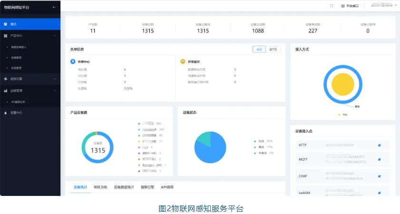Viewport: 400px width, 214px height.
Task: Click the disabled devices value 0
Action: 368,31
